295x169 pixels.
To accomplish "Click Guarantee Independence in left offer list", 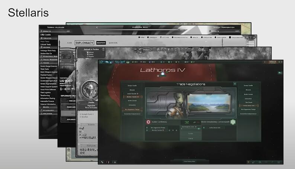I will pyautogui.click(x=132, y=114).
